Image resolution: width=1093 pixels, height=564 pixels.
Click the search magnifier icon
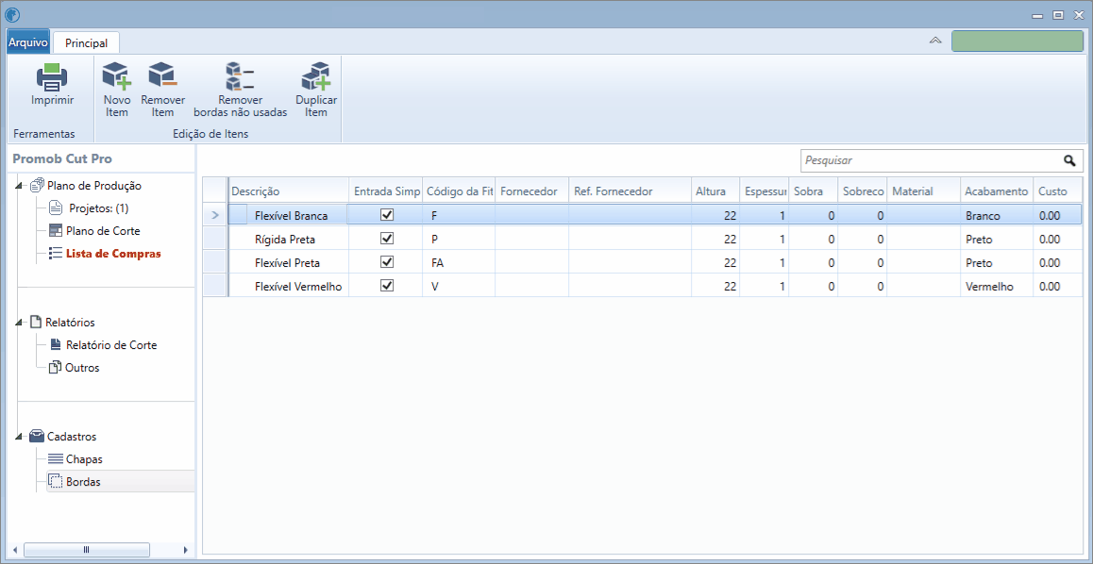[x=1069, y=160]
